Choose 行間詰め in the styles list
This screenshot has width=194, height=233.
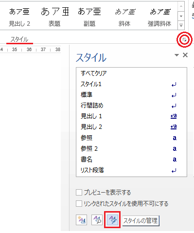coord(131,106)
